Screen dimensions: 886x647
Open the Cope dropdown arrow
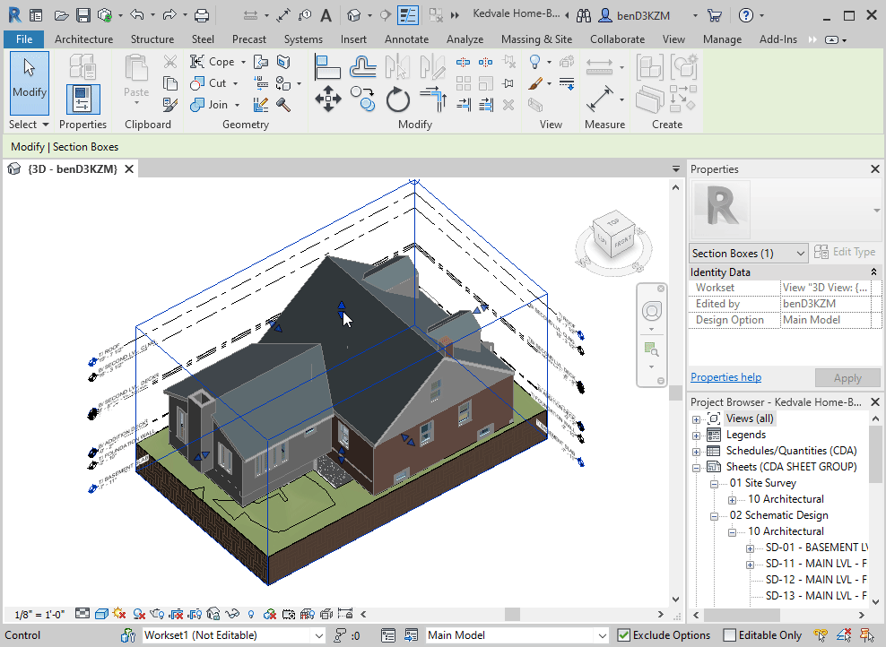243,62
